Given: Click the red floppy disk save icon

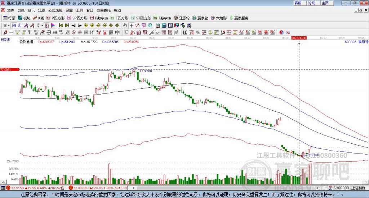Looking at the screenshot, I should [177, 26].
